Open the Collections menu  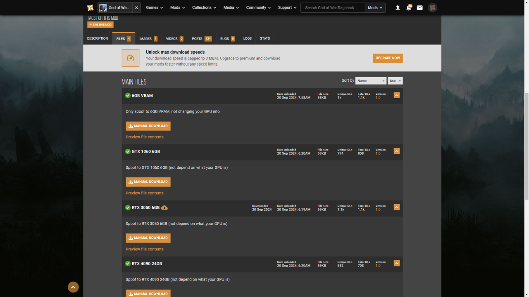pos(204,7)
